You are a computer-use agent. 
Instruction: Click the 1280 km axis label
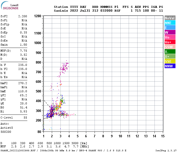point(38,16)
